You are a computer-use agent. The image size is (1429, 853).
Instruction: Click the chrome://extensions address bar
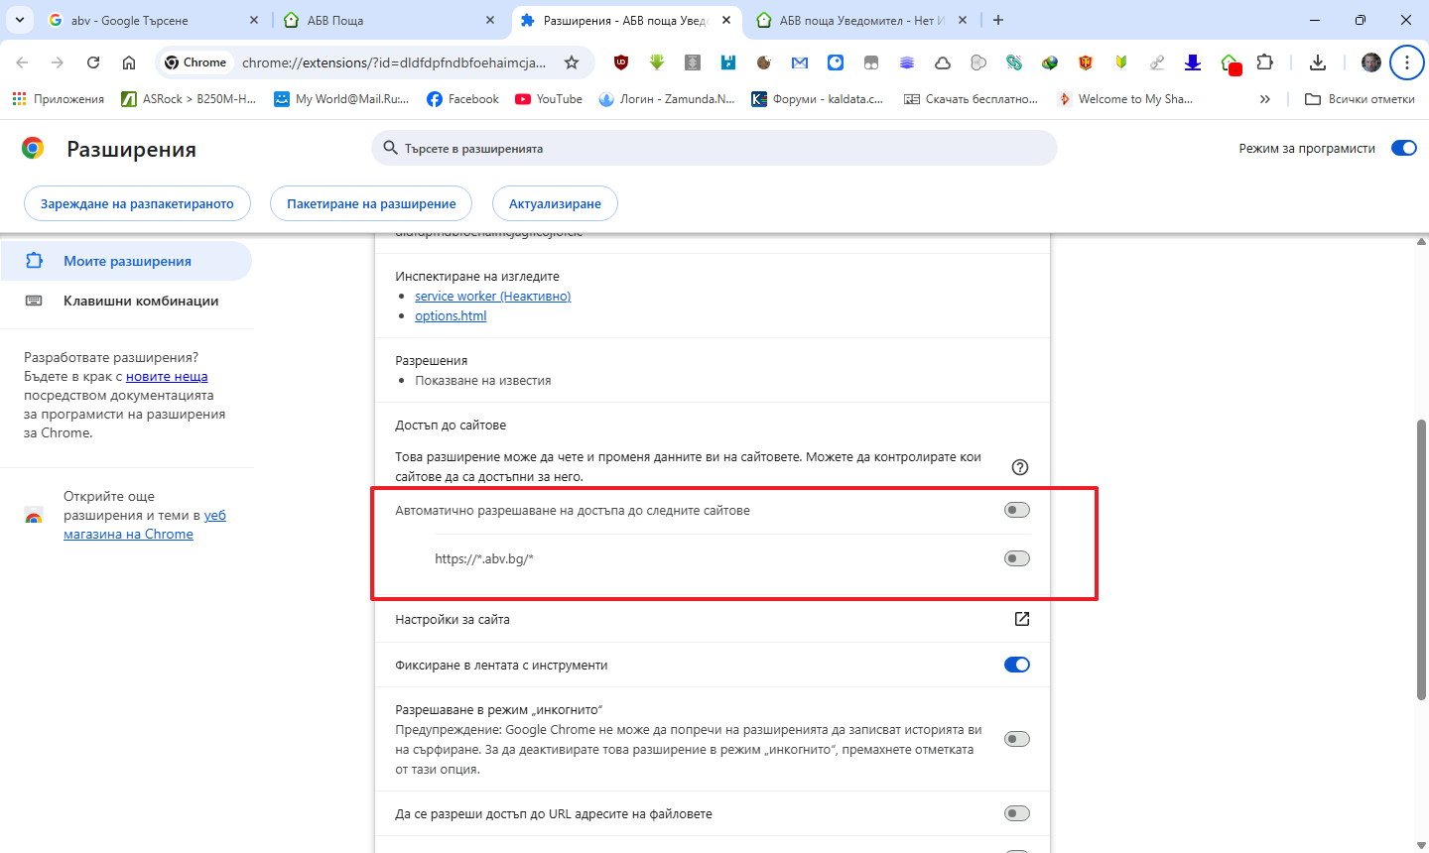click(393, 62)
